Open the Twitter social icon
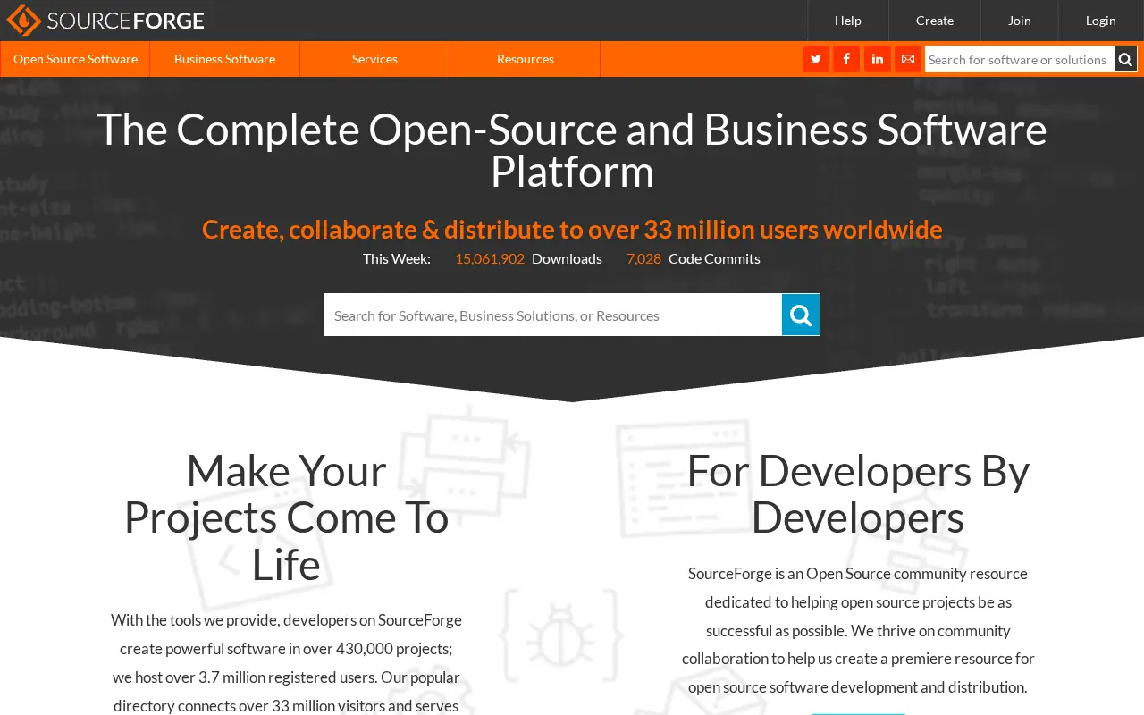The width and height of the screenshot is (1144, 715). [816, 59]
